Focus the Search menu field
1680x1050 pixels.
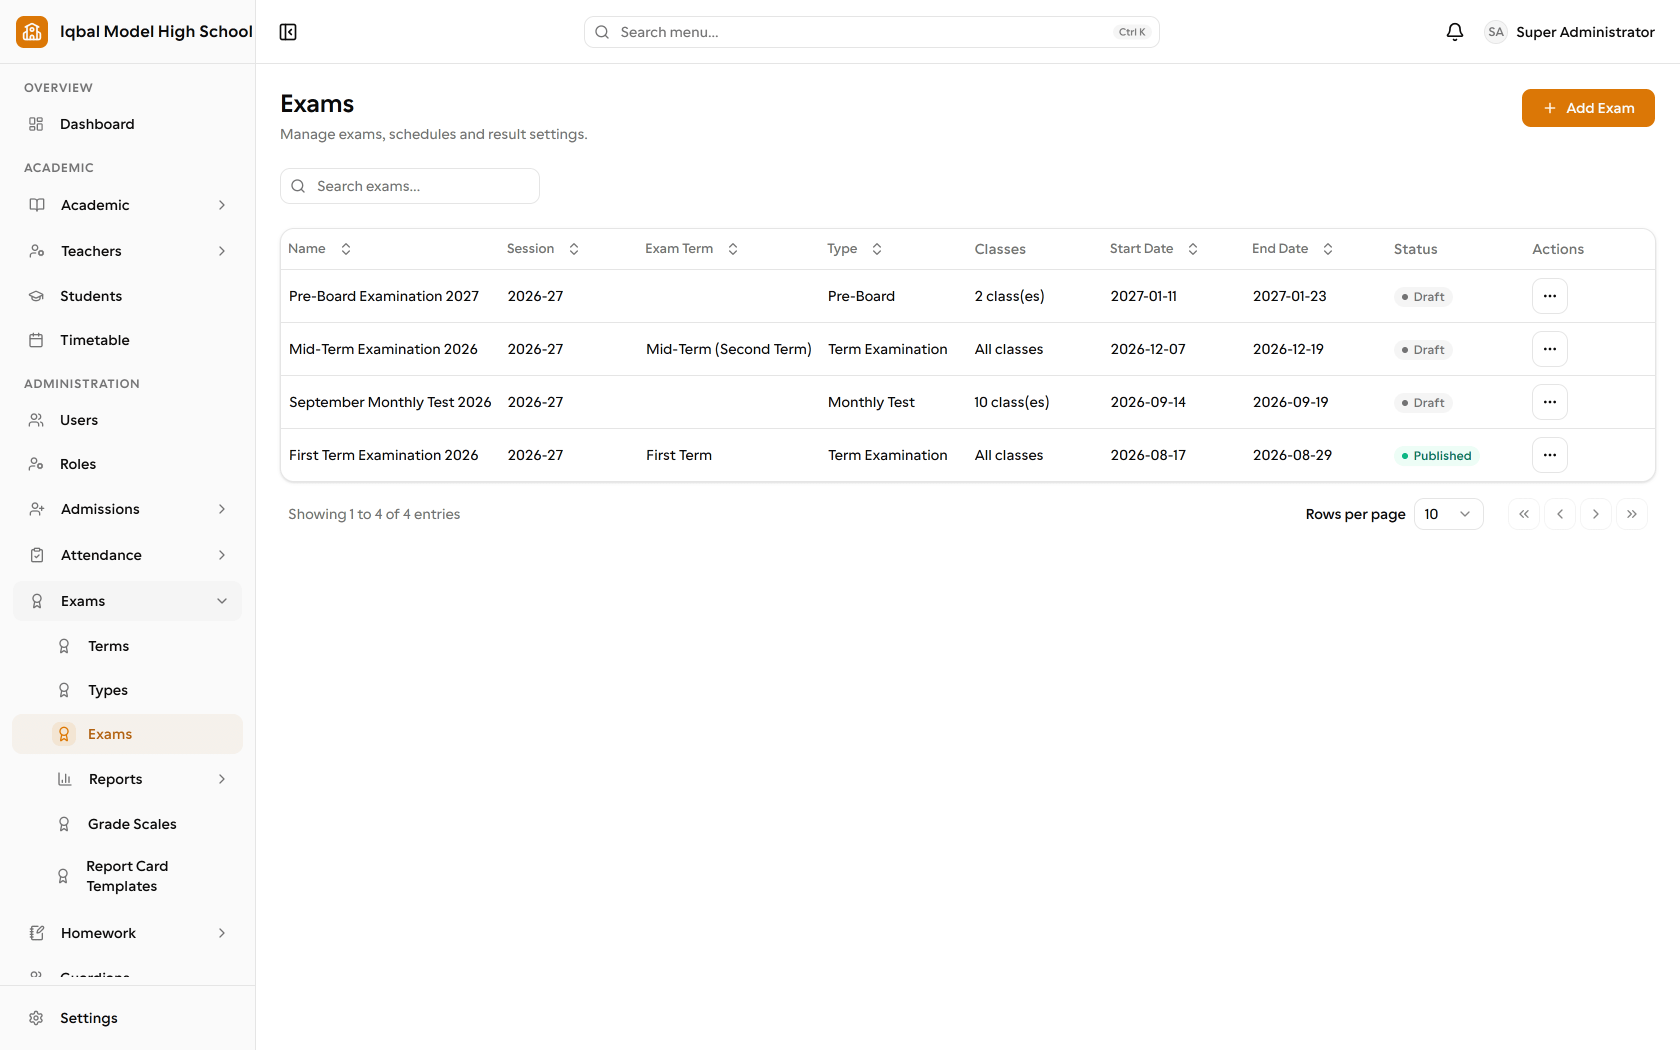[871, 32]
